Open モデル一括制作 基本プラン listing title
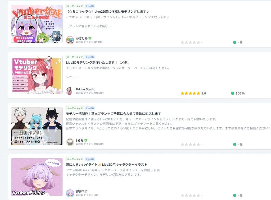 pyautogui.click(x=113, y=114)
